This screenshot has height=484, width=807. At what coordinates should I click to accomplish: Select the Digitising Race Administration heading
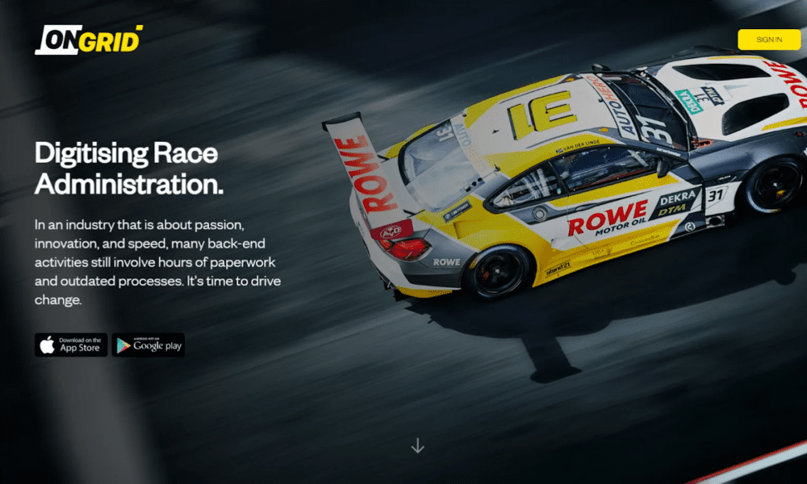coord(129,169)
